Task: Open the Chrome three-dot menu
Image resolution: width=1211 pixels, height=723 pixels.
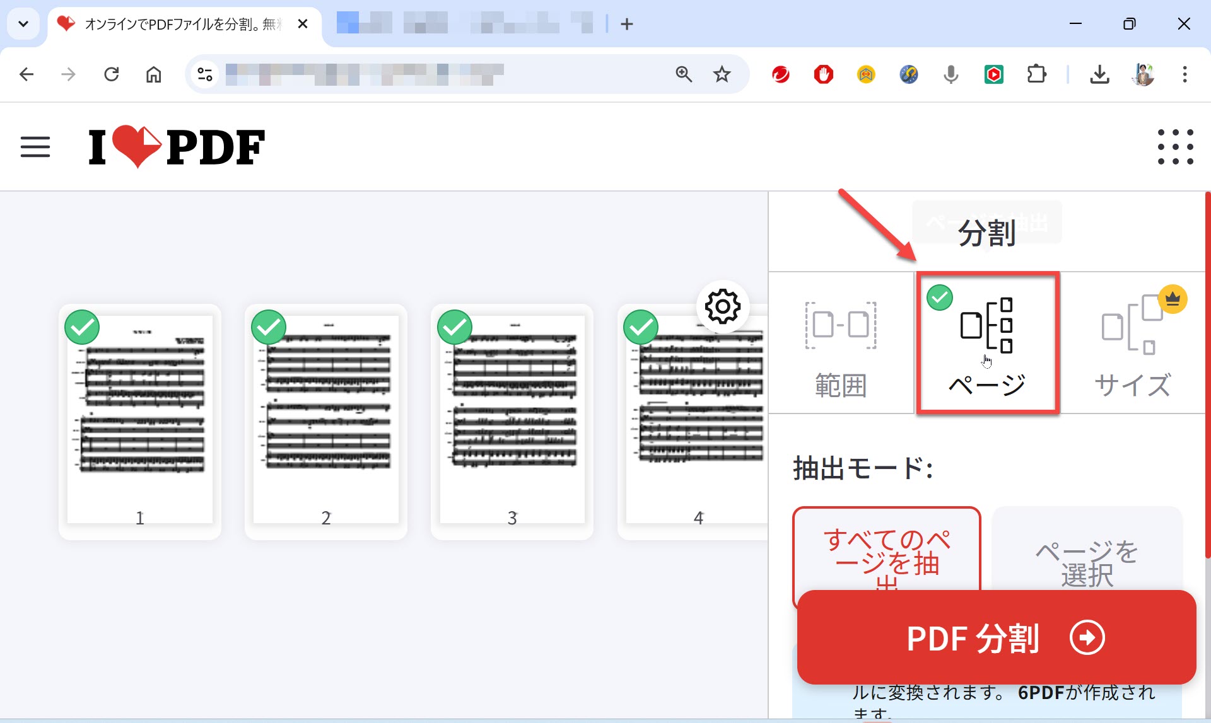Action: 1185,74
